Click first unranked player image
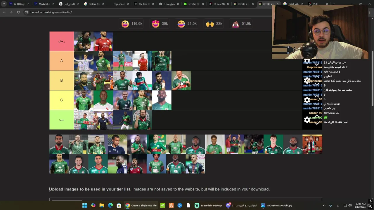The width and height of the screenshot is (374, 210). (x=59, y=144)
